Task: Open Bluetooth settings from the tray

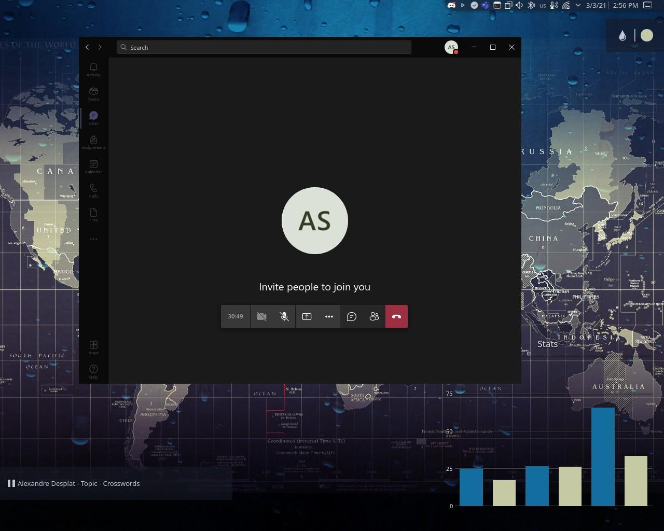Action: click(531, 5)
